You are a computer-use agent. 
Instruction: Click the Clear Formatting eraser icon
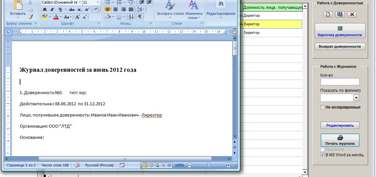click(x=96, y=10)
